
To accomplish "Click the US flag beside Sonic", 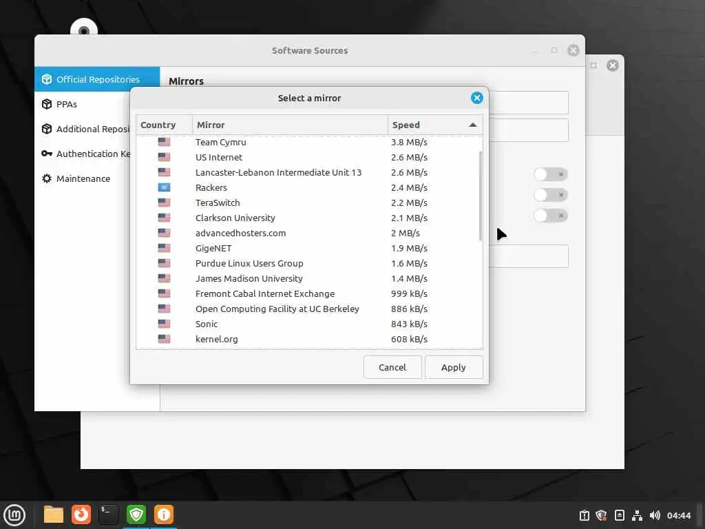I will point(164,324).
